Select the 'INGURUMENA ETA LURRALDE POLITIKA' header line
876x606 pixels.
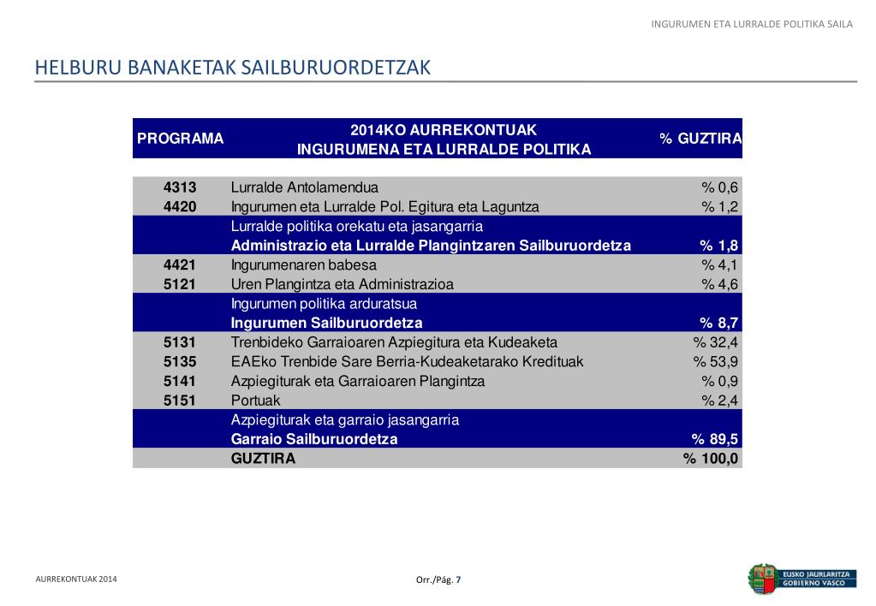444,150
